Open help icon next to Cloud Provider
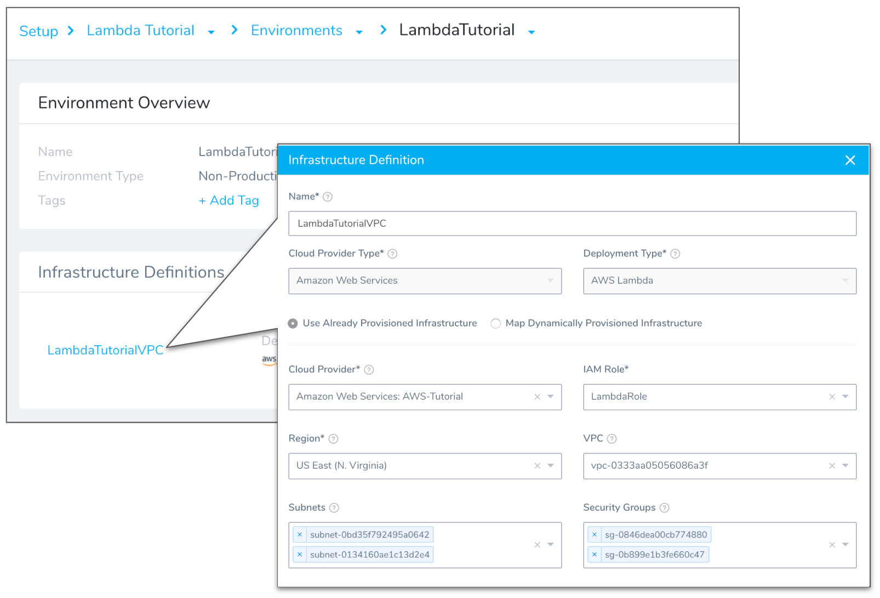This screenshot has width=880, height=598. pyautogui.click(x=369, y=370)
